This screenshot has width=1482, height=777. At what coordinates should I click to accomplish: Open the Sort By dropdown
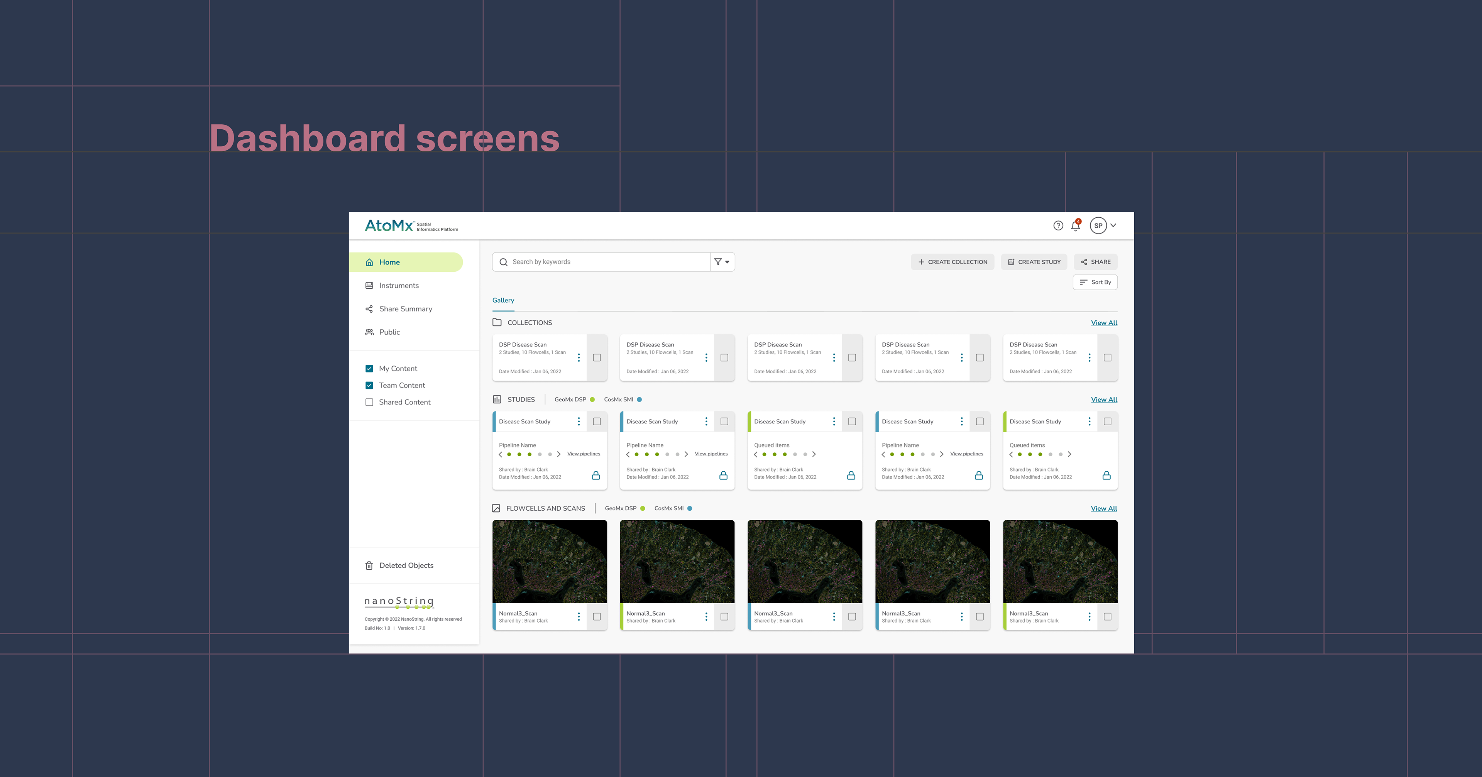click(x=1095, y=282)
